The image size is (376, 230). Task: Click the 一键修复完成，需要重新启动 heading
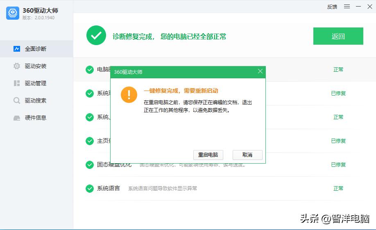click(181, 91)
